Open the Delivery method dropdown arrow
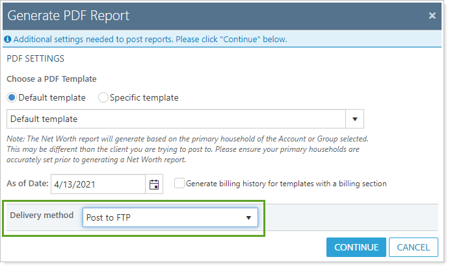450x268 pixels. (248, 218)
